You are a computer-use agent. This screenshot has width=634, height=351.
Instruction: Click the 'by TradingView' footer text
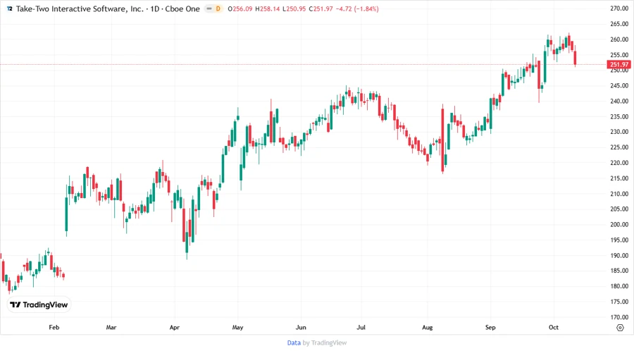[325, 343]
